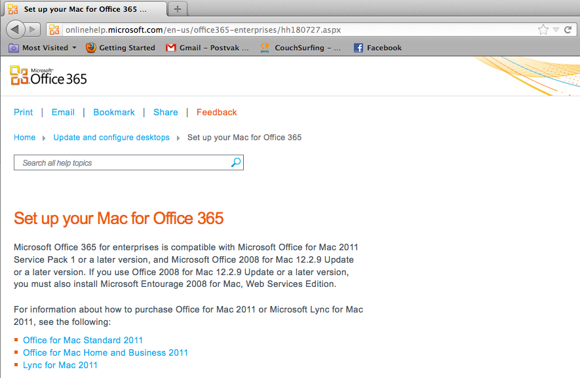This screenshot has width=580, height=378.
Task: Open 'Update and configure desktops' breadcrumb
Action: coord(111,137)
